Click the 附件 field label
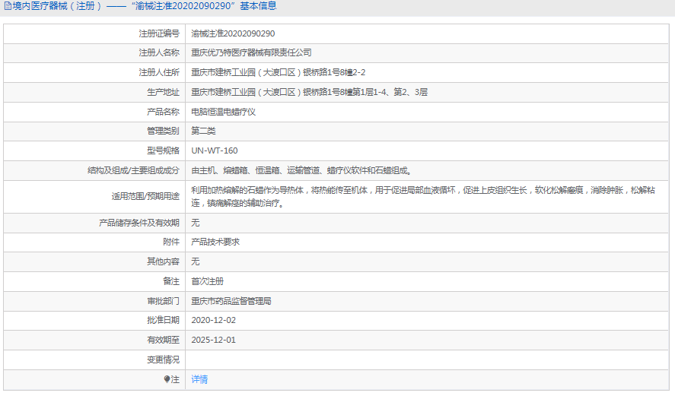Viewport: 675px width, 396px height. point(171,242)
